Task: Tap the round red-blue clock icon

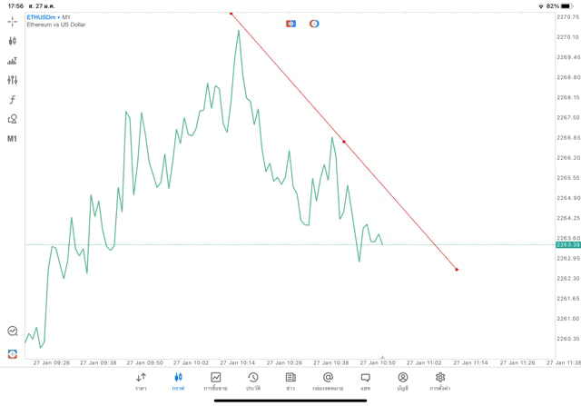Action: [x=314, y=23]
